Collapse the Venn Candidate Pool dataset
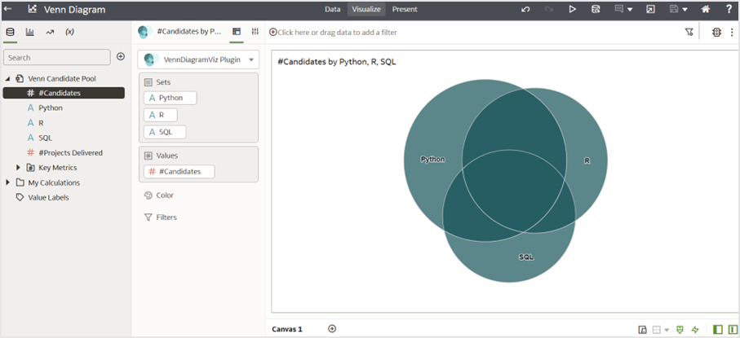Image resolution: width=740 pixels, height=338 pixels. (7, 79)
